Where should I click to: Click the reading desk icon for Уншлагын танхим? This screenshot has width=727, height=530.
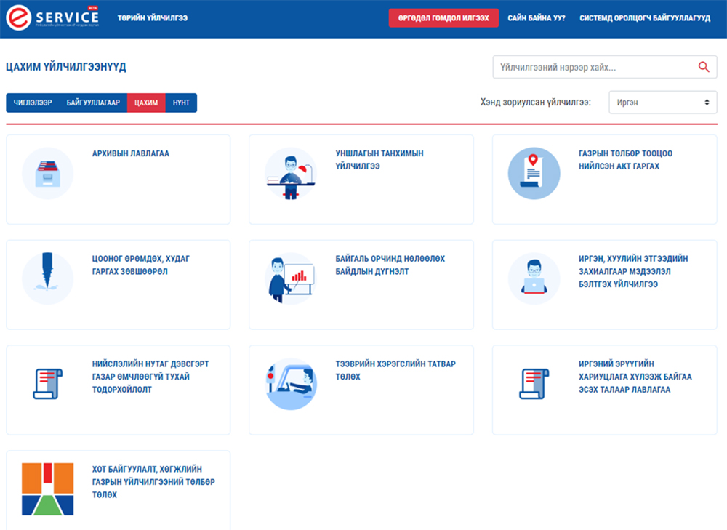point(290,173)
